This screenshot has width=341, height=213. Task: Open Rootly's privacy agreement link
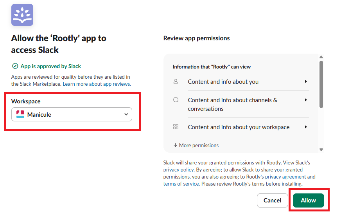click(285, 177)
